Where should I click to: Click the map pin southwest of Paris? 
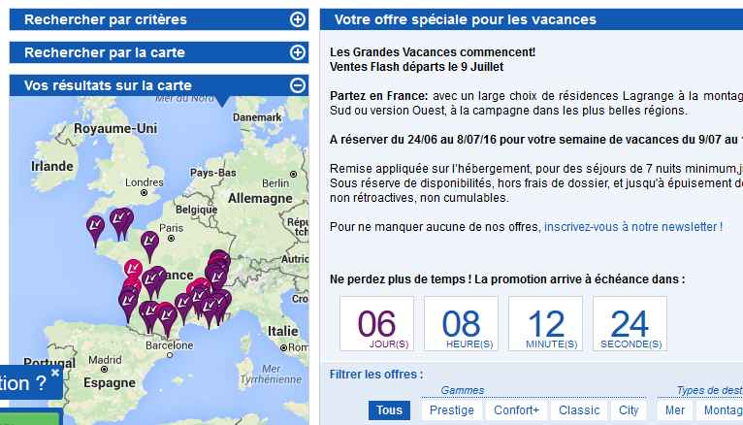[149, 242]
